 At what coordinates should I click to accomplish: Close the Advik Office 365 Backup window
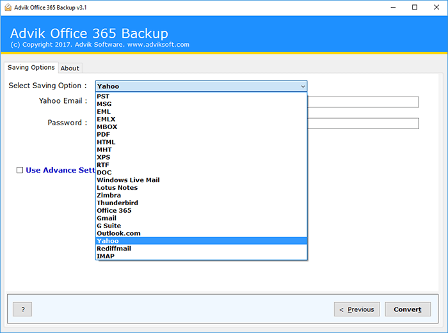tap(436, 8)
